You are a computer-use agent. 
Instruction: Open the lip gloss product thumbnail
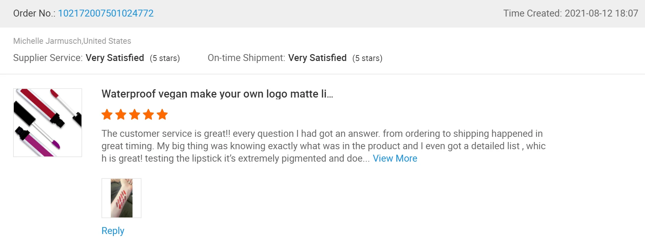[48, 123]
